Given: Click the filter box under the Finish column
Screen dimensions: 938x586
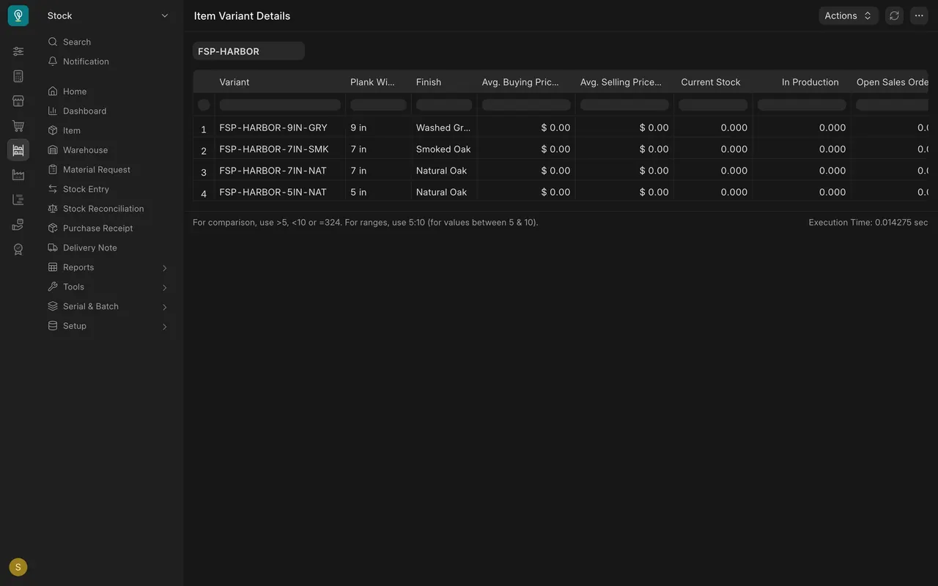Looking at the screenshot, I should pyautogui.click(x=444, y=105).
